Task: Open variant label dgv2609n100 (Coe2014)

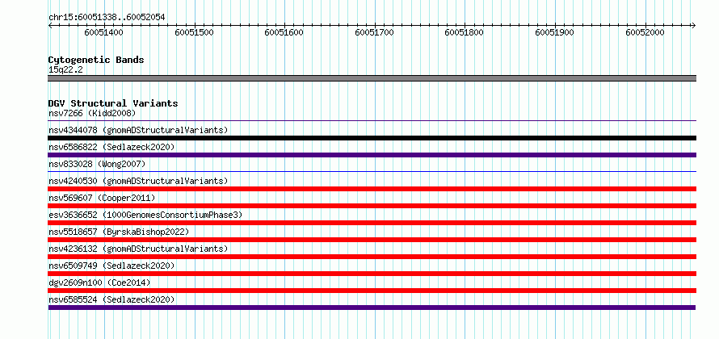Action: pyautogui.click(x=99, y=282)
